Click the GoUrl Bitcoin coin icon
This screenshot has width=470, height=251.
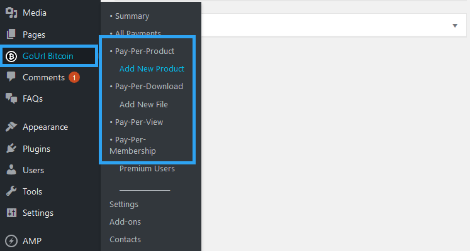(x=11, y=56)
